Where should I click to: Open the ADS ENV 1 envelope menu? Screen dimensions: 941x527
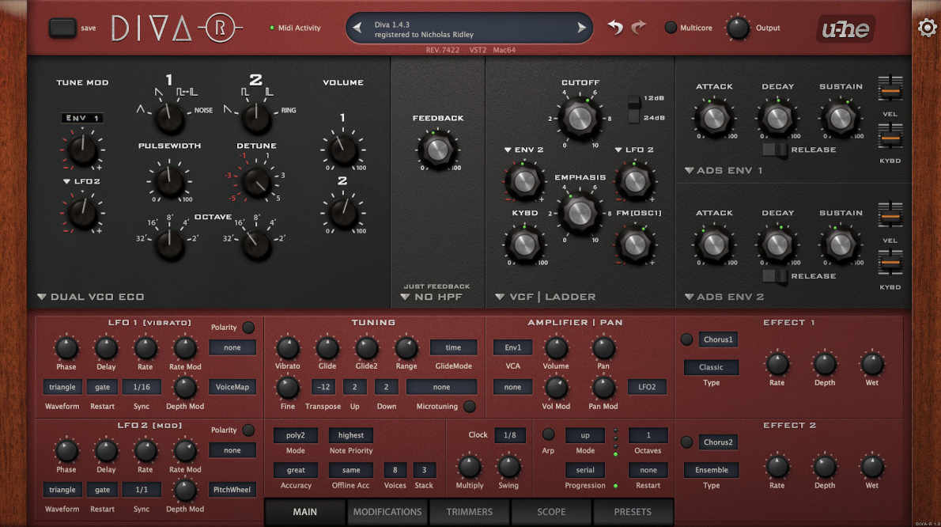coord(724,170)
